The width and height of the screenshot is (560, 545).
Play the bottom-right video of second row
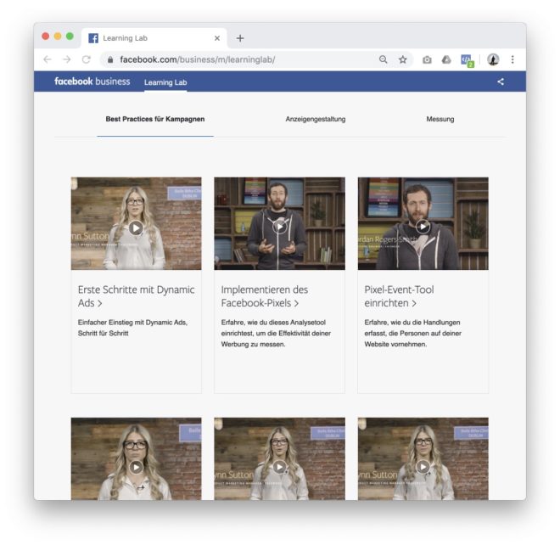(423, 467)
